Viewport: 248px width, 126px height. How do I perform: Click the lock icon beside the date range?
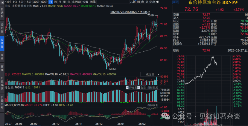pos(149,12)
